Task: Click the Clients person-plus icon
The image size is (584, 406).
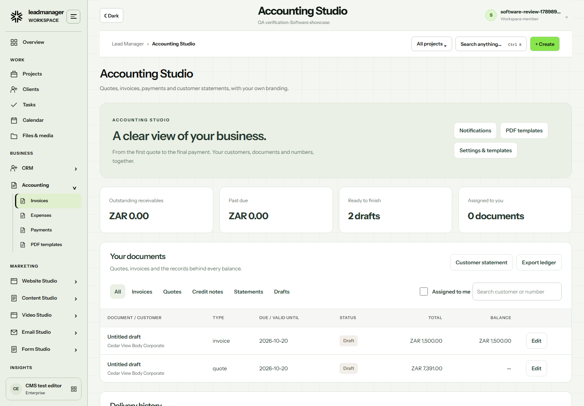Action: tap(14, 89)
